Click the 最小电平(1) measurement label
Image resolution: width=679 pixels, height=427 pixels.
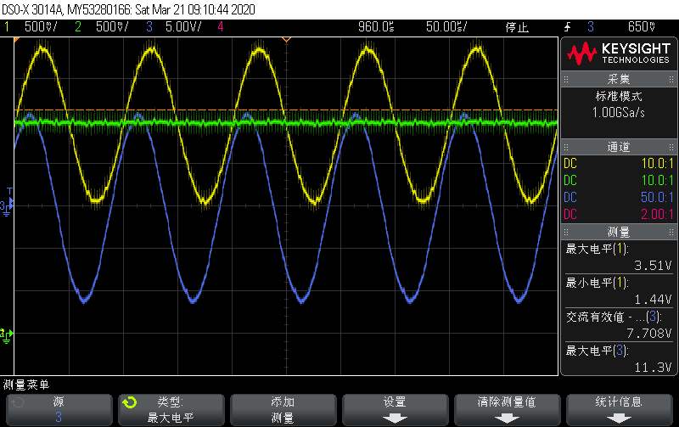(x=598, y=283)
